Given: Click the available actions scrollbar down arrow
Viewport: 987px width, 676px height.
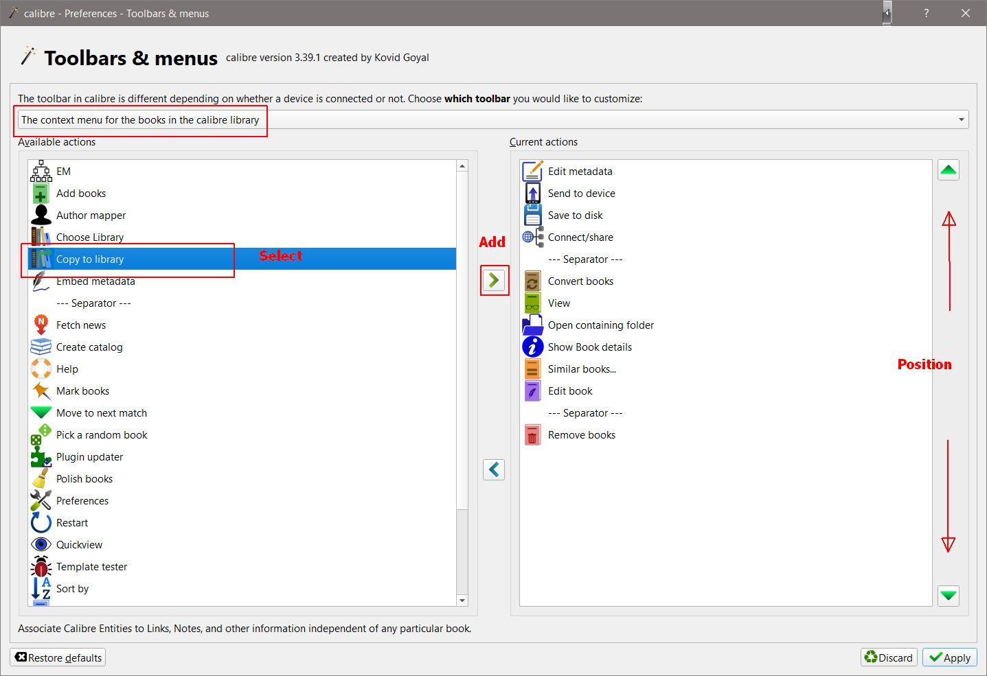Looking at the screenshot, I should coord(462,601).
